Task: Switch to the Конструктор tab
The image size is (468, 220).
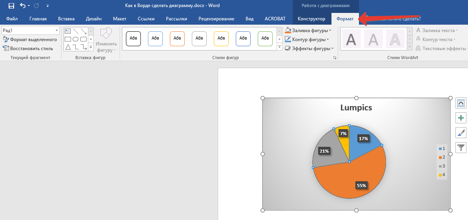Action: (x=311, y=19)
